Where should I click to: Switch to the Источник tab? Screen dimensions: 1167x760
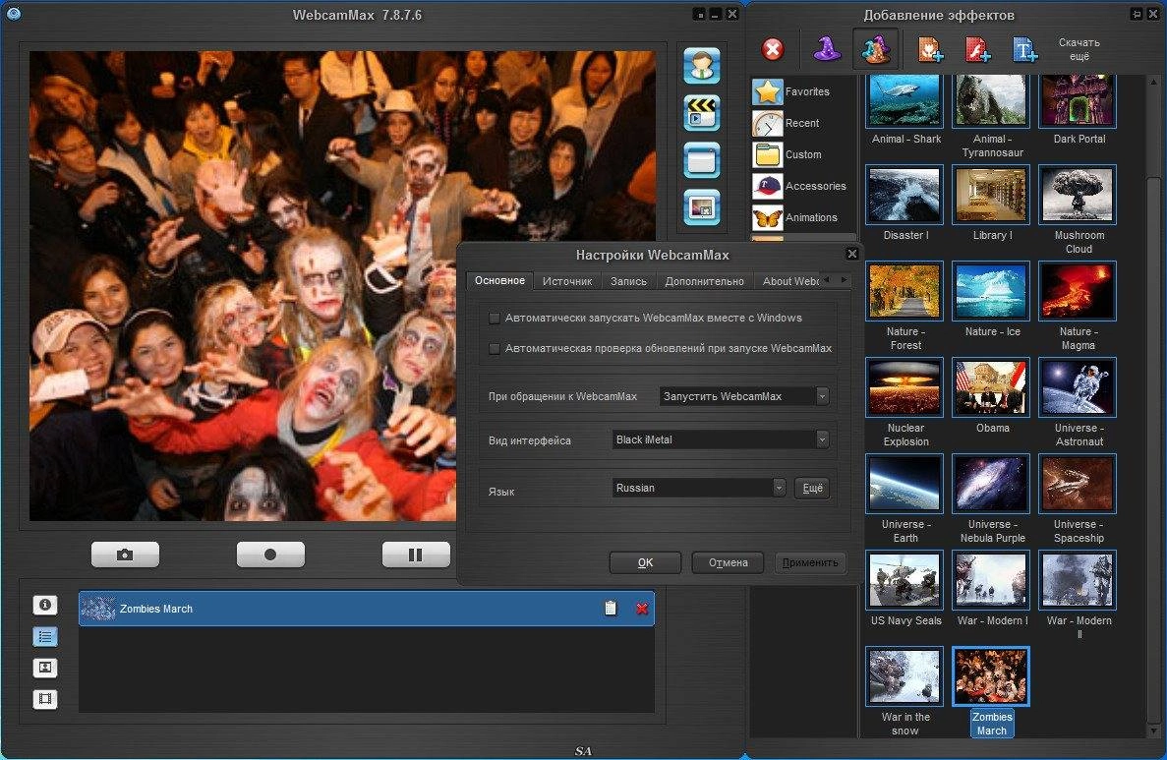[x=567, y=281]
